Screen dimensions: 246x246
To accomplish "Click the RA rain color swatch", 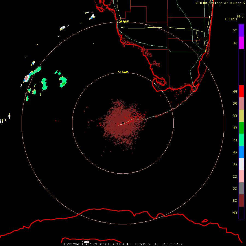I will [x=241, y=140].
